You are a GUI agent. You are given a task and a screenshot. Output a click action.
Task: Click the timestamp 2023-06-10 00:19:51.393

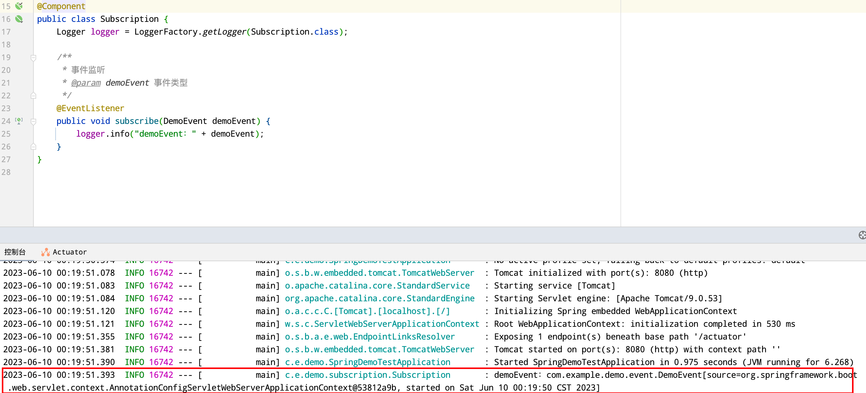pos(59,375)
